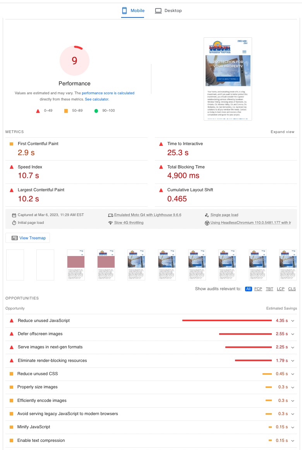Open the See calculator link
The image size is (302, 450).
tap(97, 99)
